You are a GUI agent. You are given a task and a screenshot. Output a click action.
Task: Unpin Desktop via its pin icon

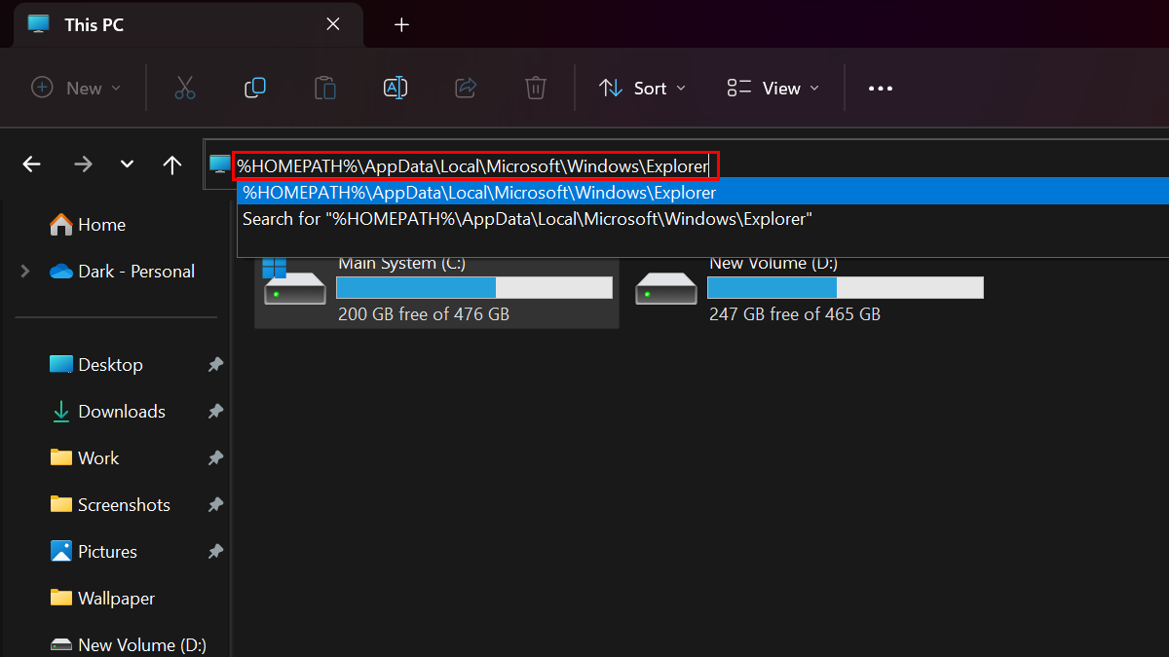215,365
